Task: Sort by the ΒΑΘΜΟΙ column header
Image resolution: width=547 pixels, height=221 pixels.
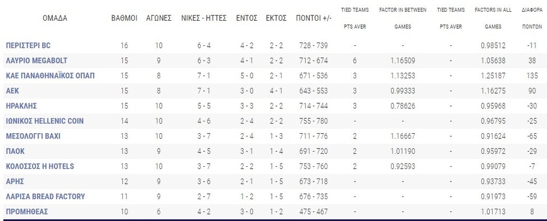Action: pyautogui.click(x=124, y=18)
